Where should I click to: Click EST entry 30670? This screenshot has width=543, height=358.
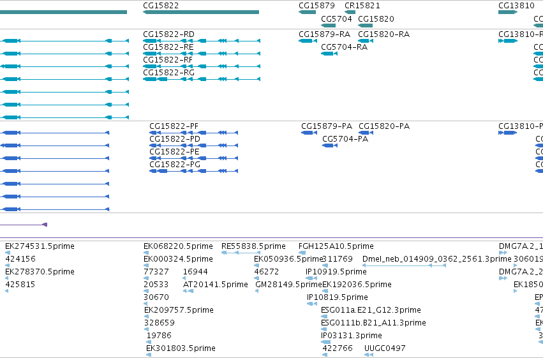tap(156, 297)
